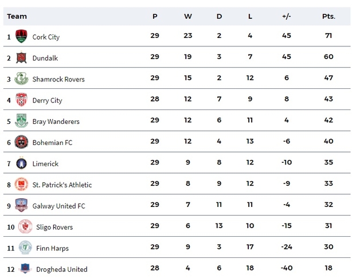
Task: Click the Bohemian FC crest icon
Action: click(21, 142)
